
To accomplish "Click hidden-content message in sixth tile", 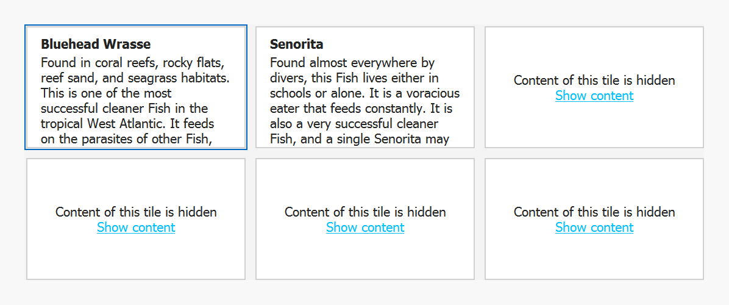I will point(594,212).
